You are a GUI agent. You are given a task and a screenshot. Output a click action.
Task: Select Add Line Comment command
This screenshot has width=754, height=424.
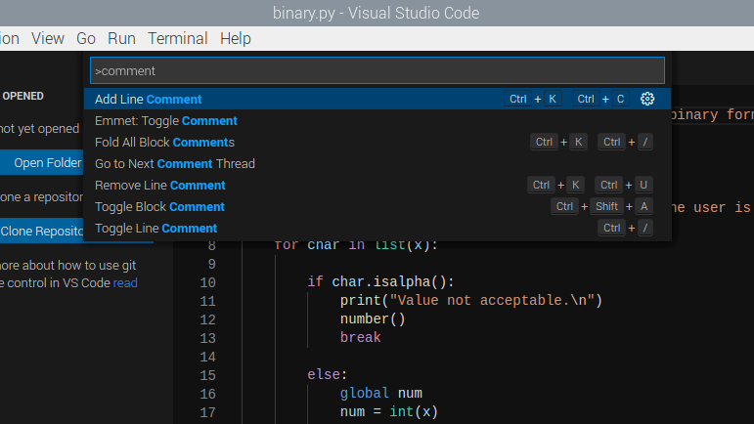click(x=377, y=99)
